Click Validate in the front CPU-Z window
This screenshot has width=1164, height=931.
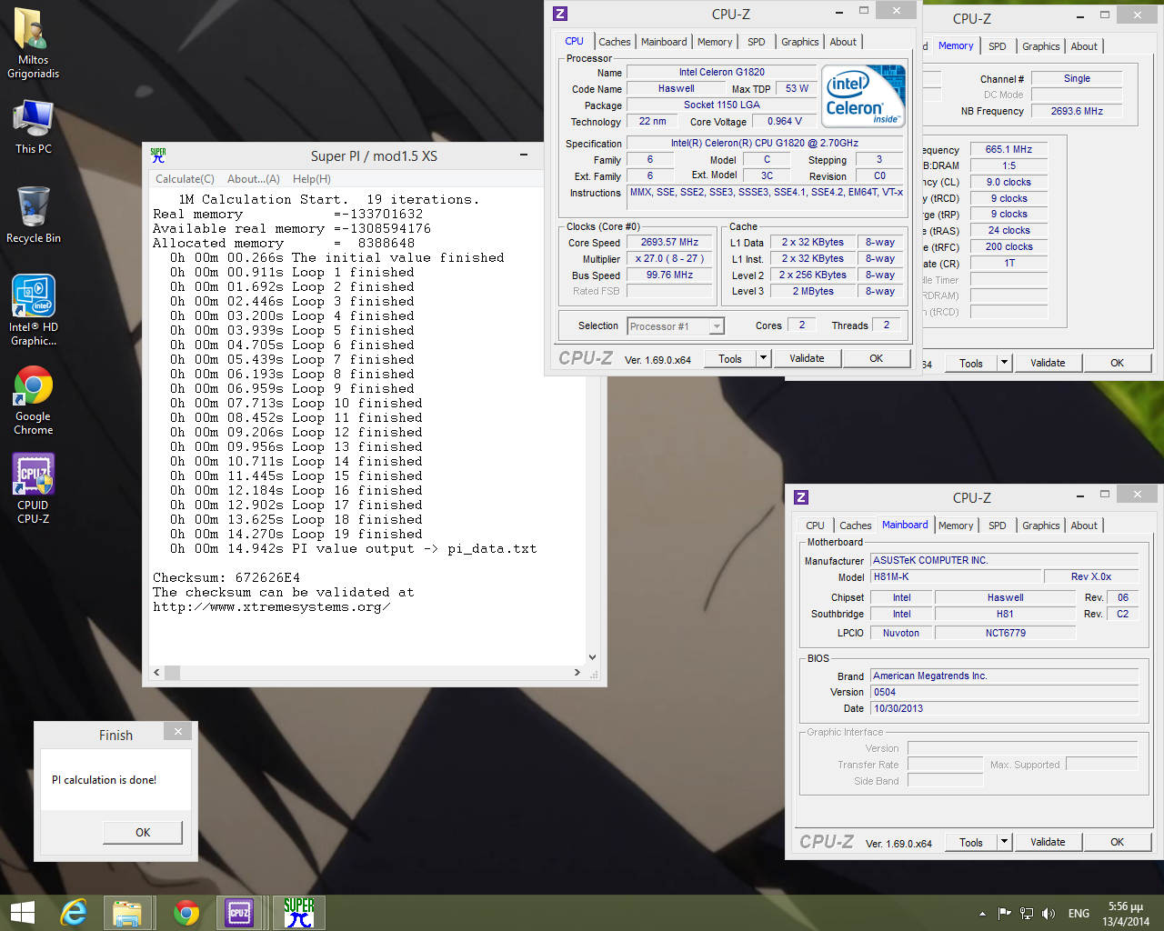pos(807,359)
